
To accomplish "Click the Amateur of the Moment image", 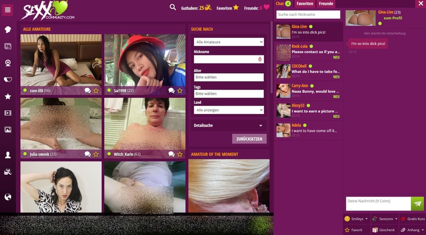I will pyautogui.click(x=229, y=186).
